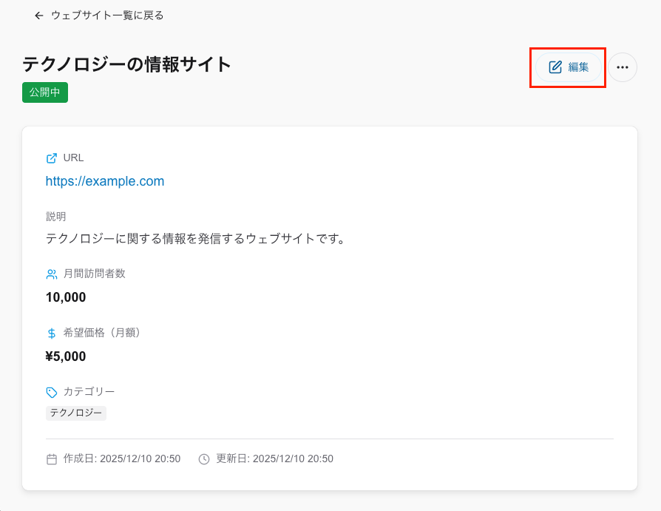Image resolution: width=661 pixels, height=511 pixels.
Task: Click the ¥5,000 price value
Action: [x=66, y=356]
